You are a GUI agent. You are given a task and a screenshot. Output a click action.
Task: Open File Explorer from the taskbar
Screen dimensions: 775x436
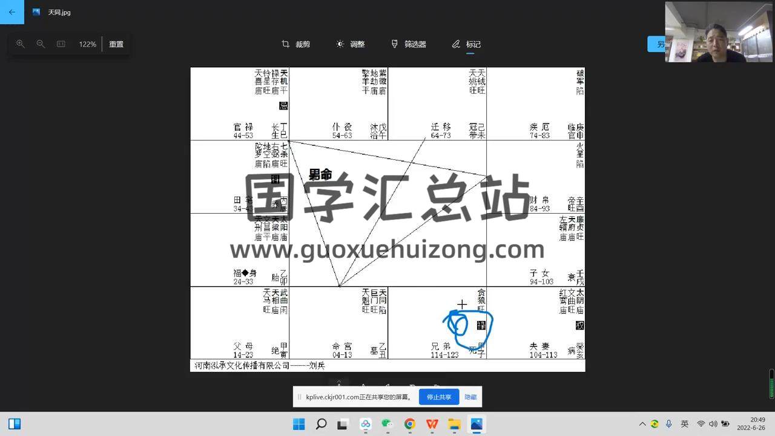point(454,424)
